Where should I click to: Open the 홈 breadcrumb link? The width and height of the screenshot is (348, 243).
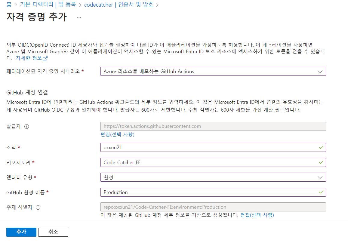9,5
